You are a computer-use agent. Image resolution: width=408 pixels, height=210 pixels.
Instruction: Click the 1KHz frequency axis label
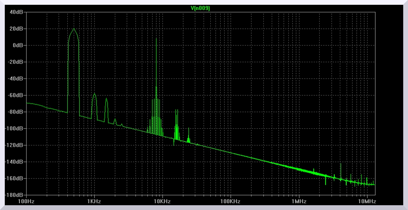point(94,201)
